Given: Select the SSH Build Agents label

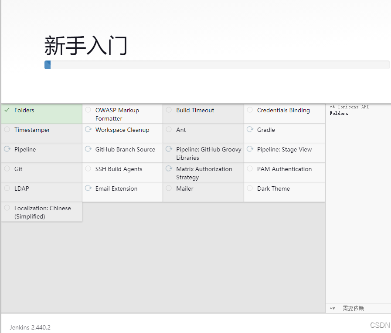Looking at the screenshot, I should pyautogui.click(x=119, y=169).
